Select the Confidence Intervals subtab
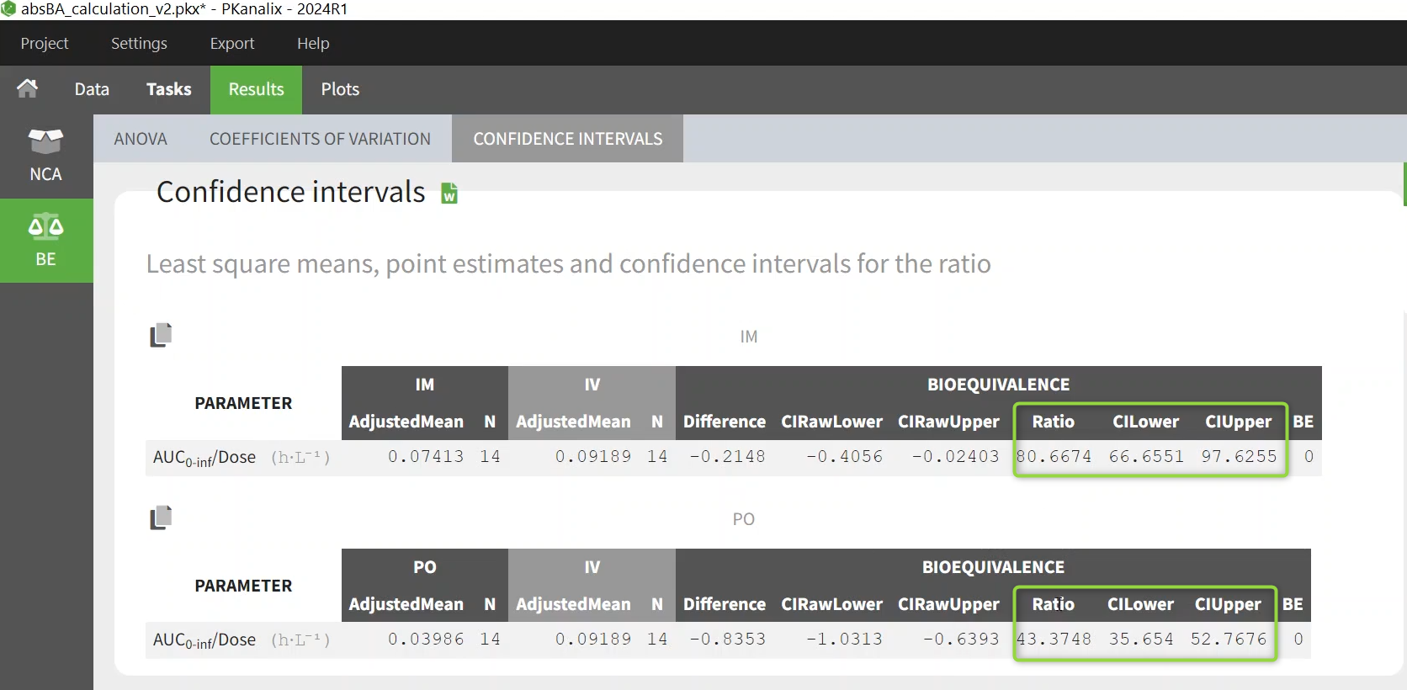The height and width of the screenshot is (690, 1407). [x=567, y=139]
